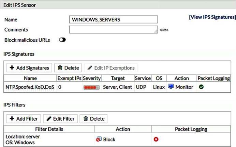
Task: Click green packet logging enabled checkmark
Action: tap(202, 87)
